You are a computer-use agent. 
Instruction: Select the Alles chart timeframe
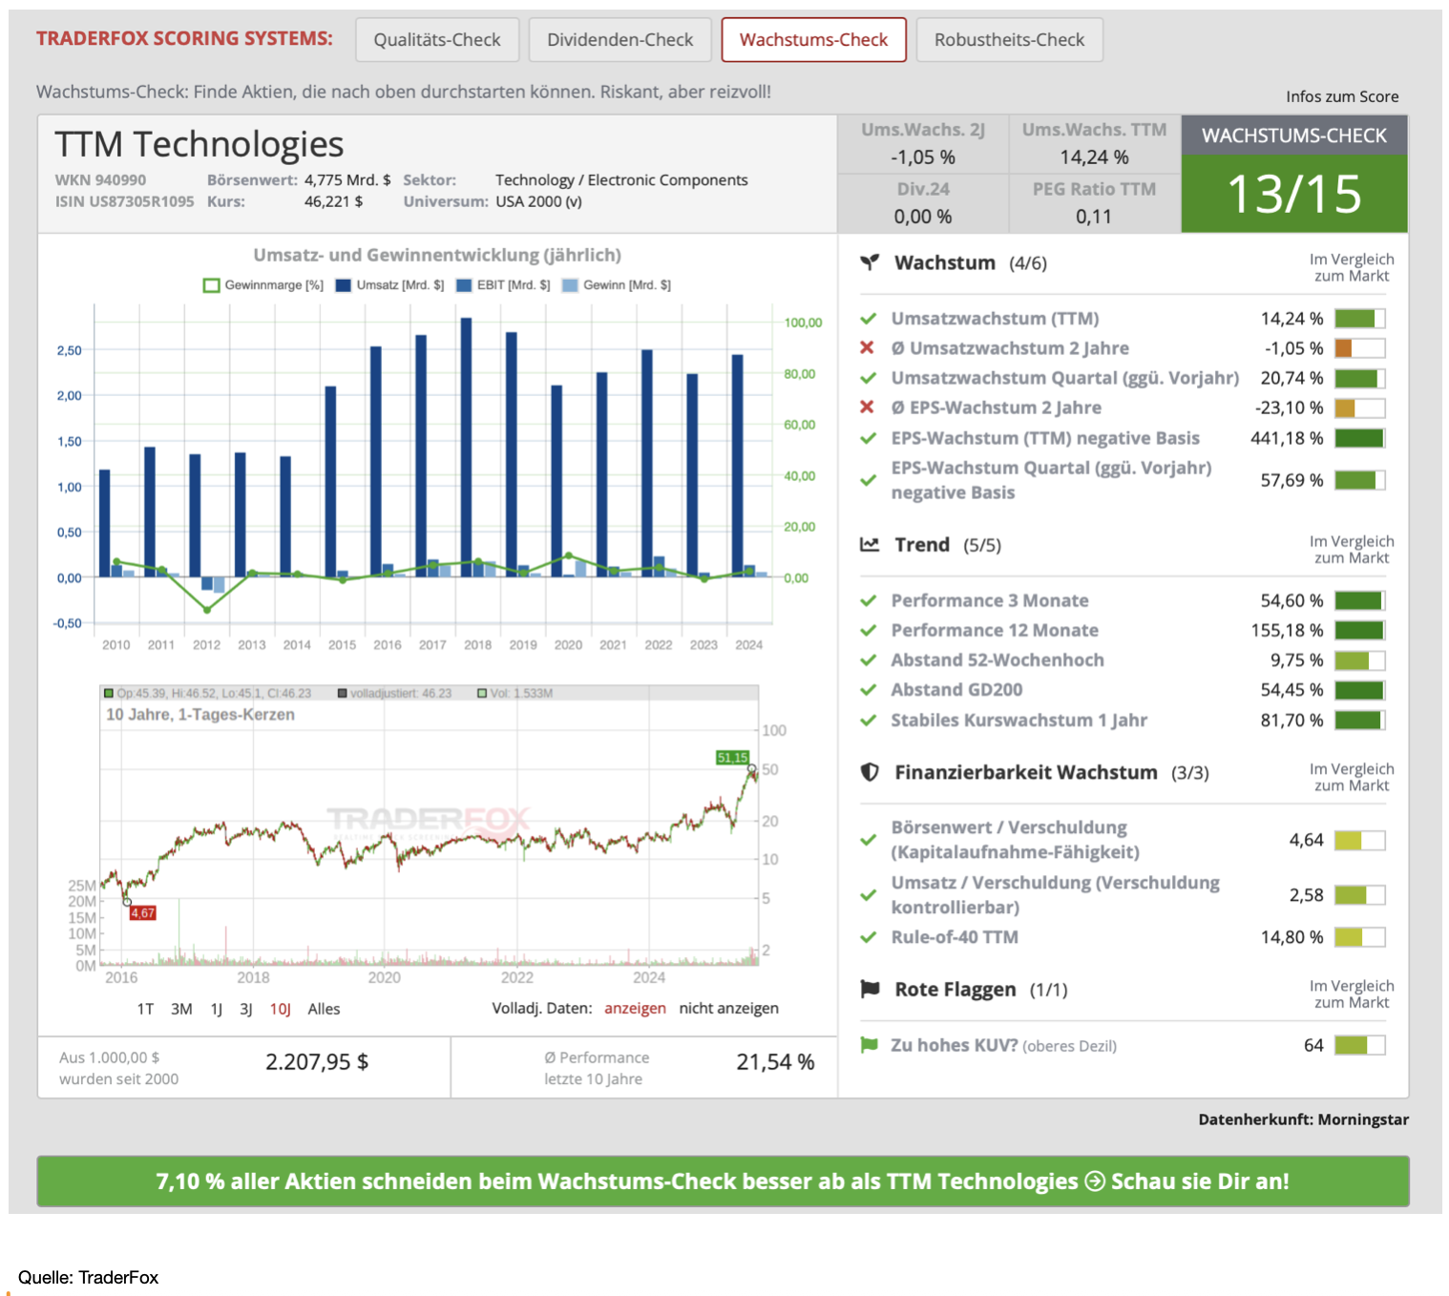[324, 1009]
